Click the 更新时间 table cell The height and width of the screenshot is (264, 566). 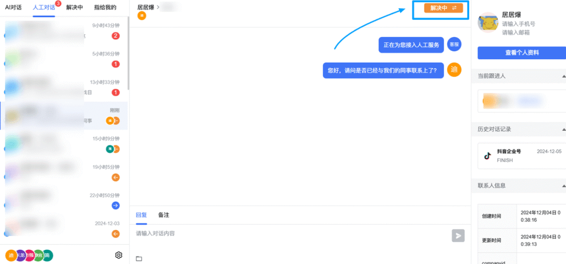coord(497,240)
